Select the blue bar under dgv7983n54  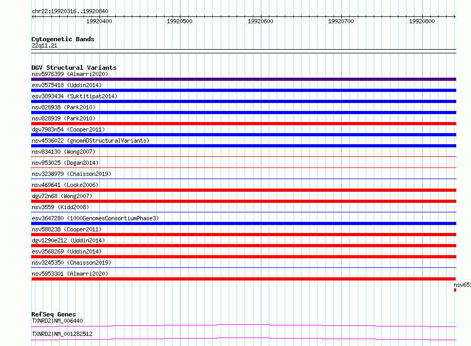pyautogui.click(x=243, y=135)
